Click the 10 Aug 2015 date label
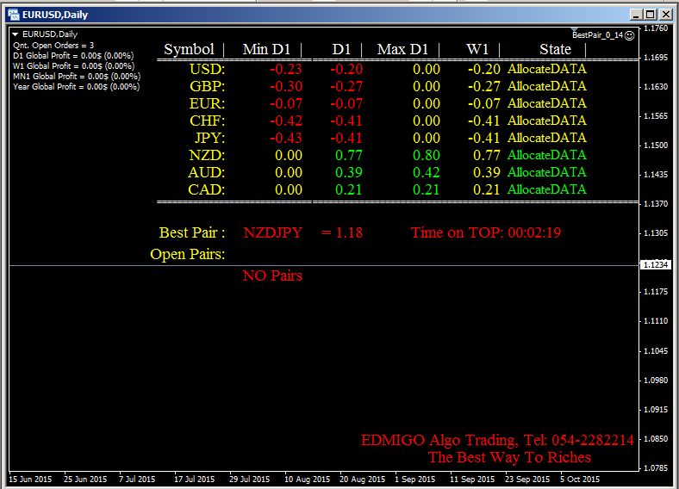 click(307, 479)
